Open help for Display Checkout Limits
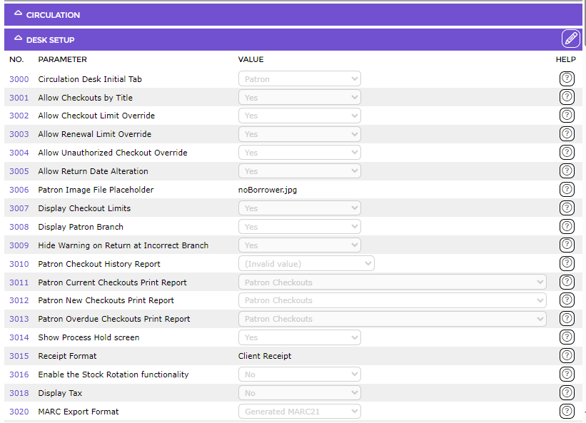The width and height of the screenshot is (586, 423). coord(567,208)
